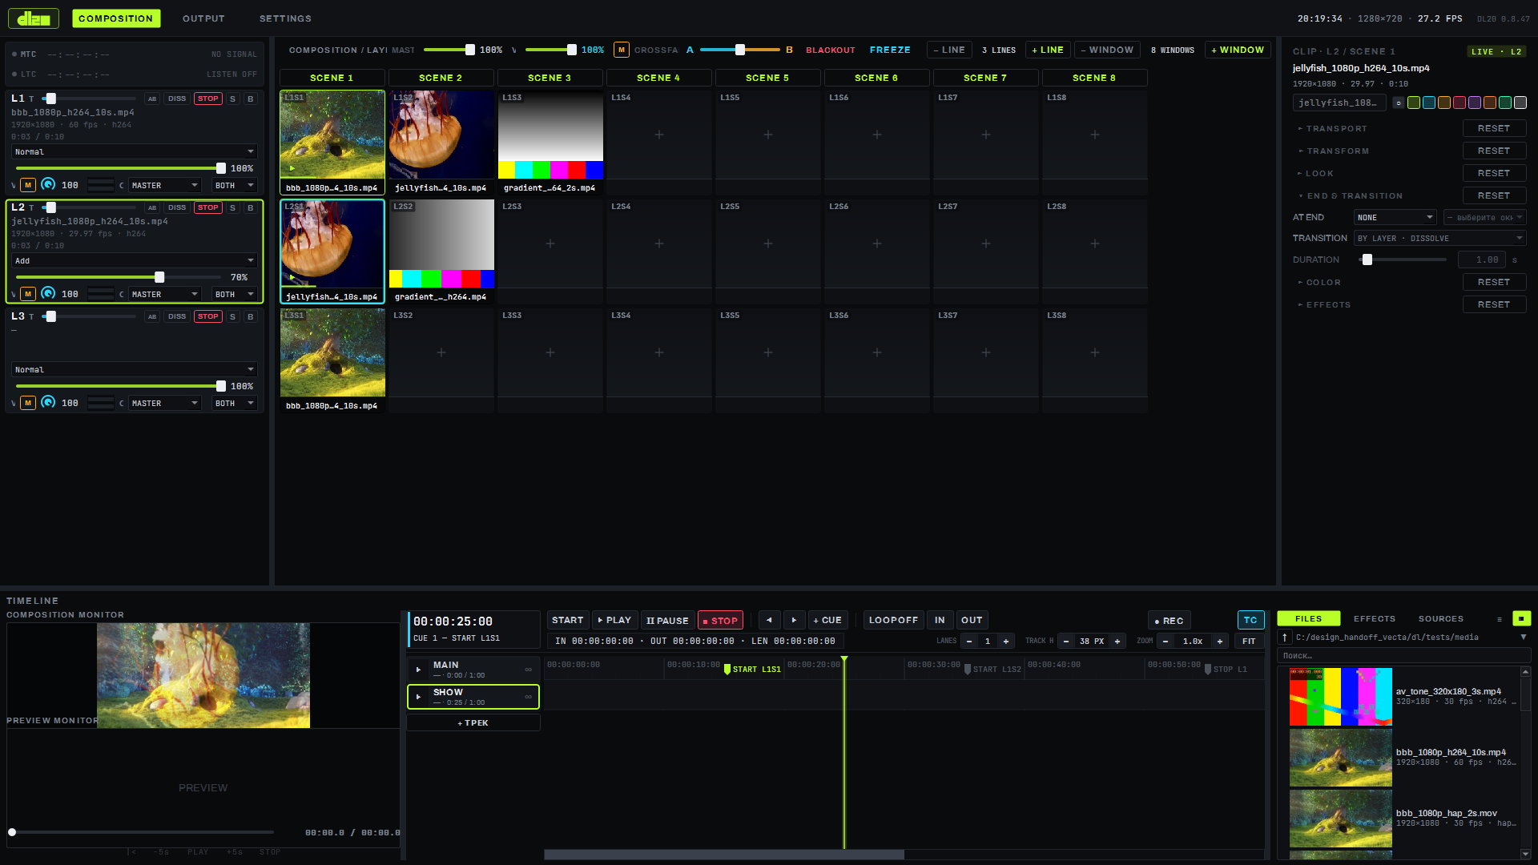The height and width of the screenshot is (865, 1538).
Task: Pick the cyan clip color swatch
Action: [x=1429, y=103]
